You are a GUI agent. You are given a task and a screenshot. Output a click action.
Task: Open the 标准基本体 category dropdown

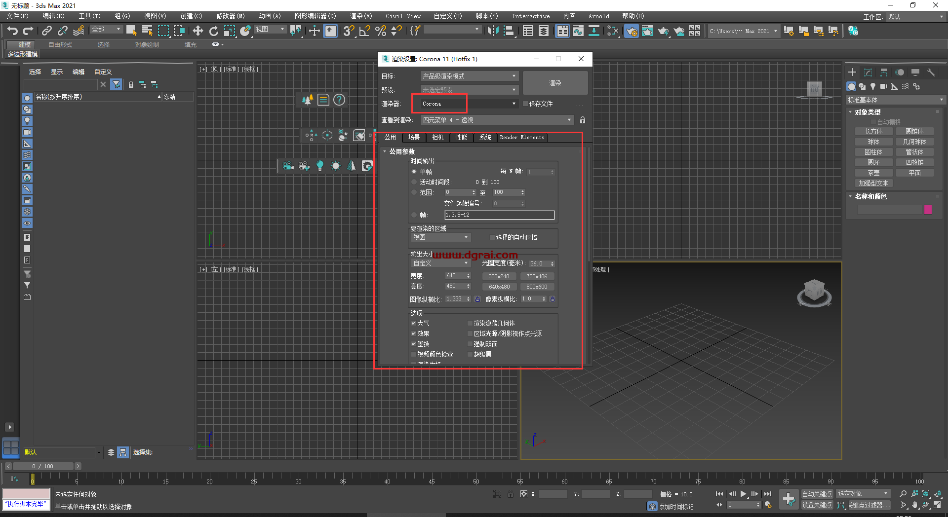click(895, 100)
